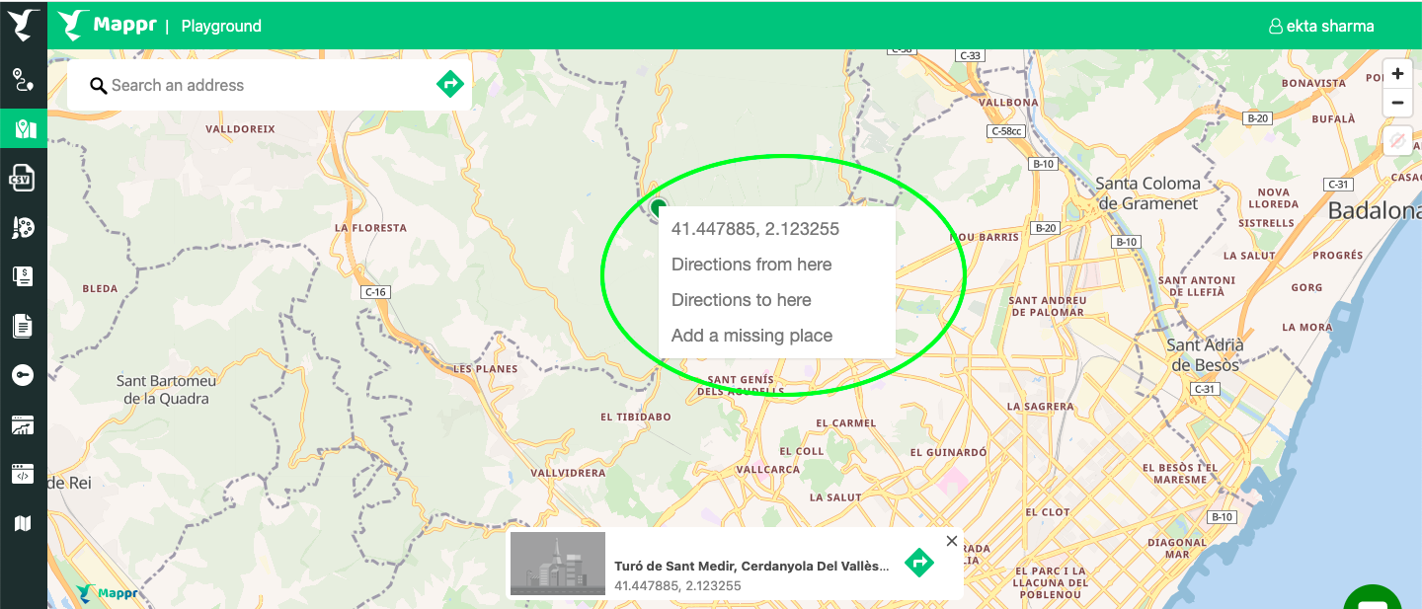Close the Turó de Sant Medir card
Viewport: 1422px width, 609px height.
951,541
